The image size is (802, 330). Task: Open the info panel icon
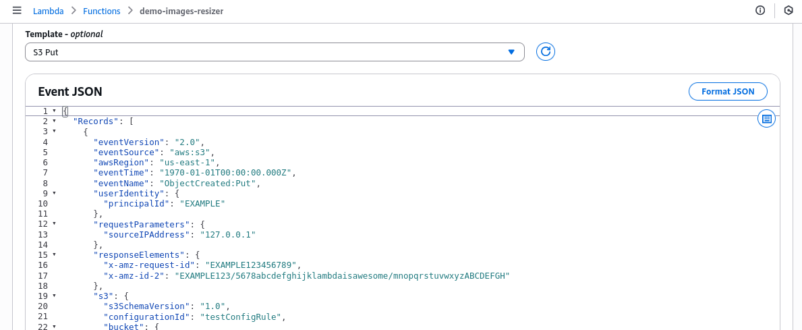[x=760, y=11]
